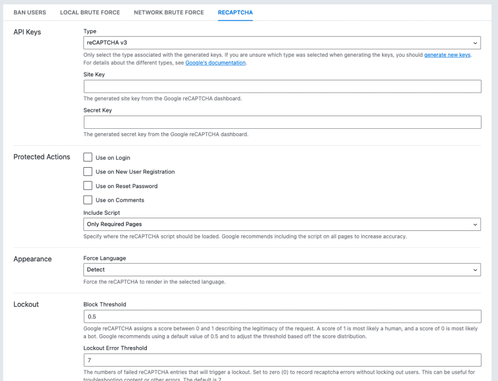Tick the Use on Comments checkbox
This screenshot has height=381, width=498.
(88, 200)
